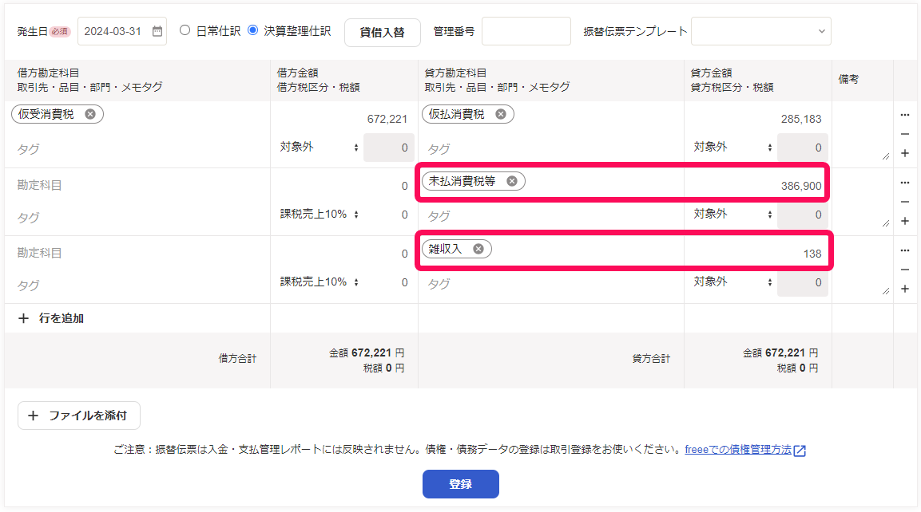The width and height of the screenshot is (921, 512).
Task: Click the credit タグ field under 仮払消費税
Action: (551, 150)
